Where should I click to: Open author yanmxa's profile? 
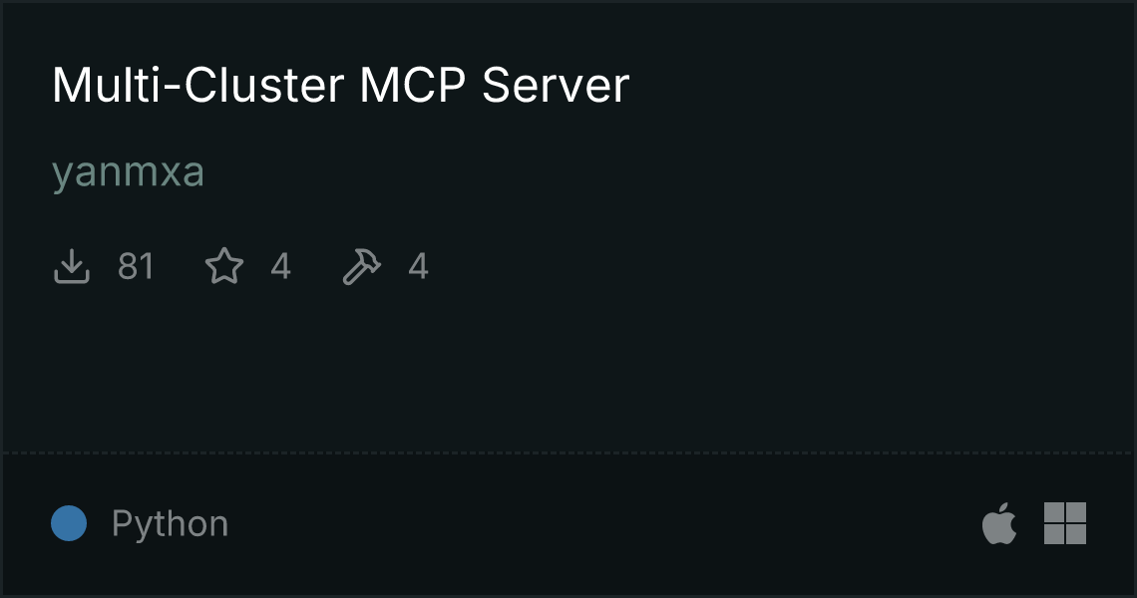(x=129, y=172)
